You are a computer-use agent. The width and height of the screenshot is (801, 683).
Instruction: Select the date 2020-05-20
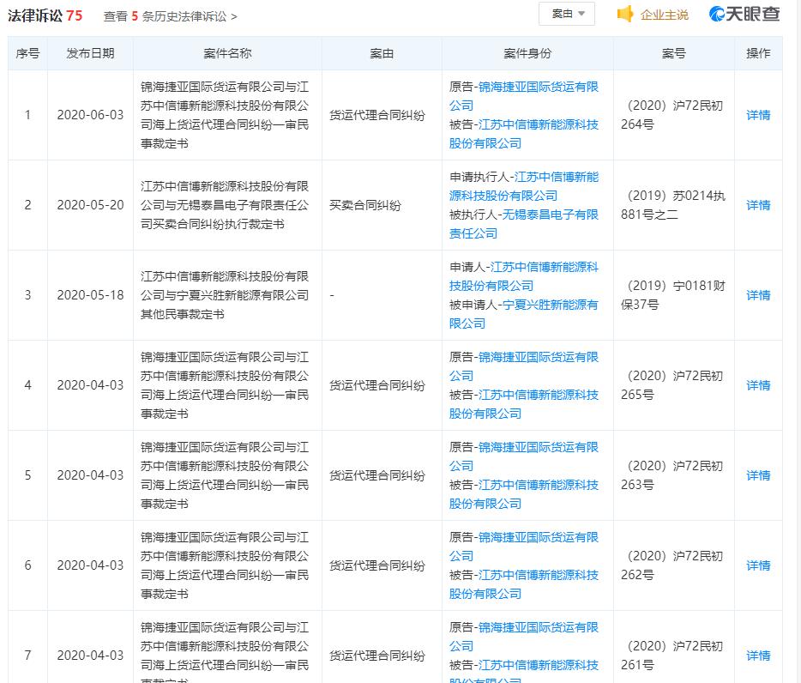click(90, 205)
